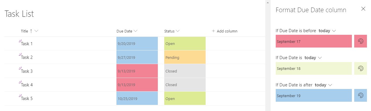The width and height of the screenshot is (371, 111).
Task: Open the Task 5 item
Action: 27,99
